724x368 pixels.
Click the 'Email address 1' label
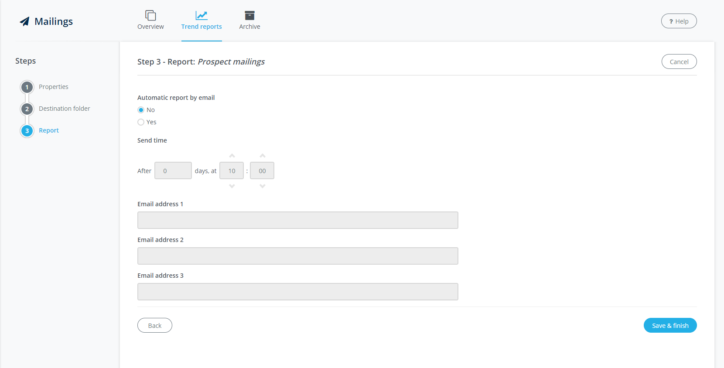click(161, 204)
